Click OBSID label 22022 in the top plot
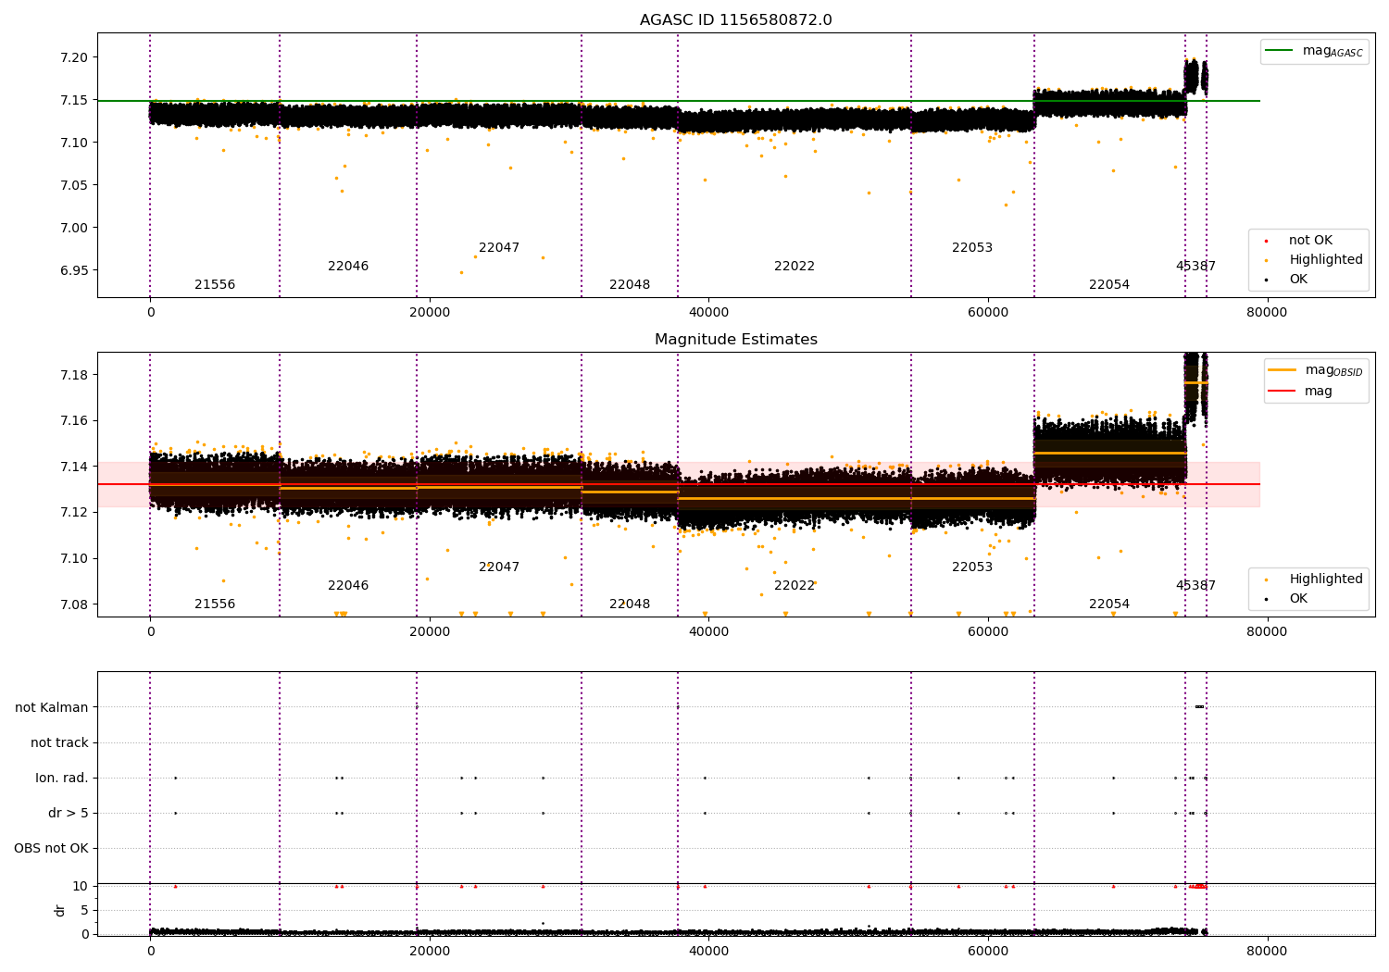 (x=795, y=267)
